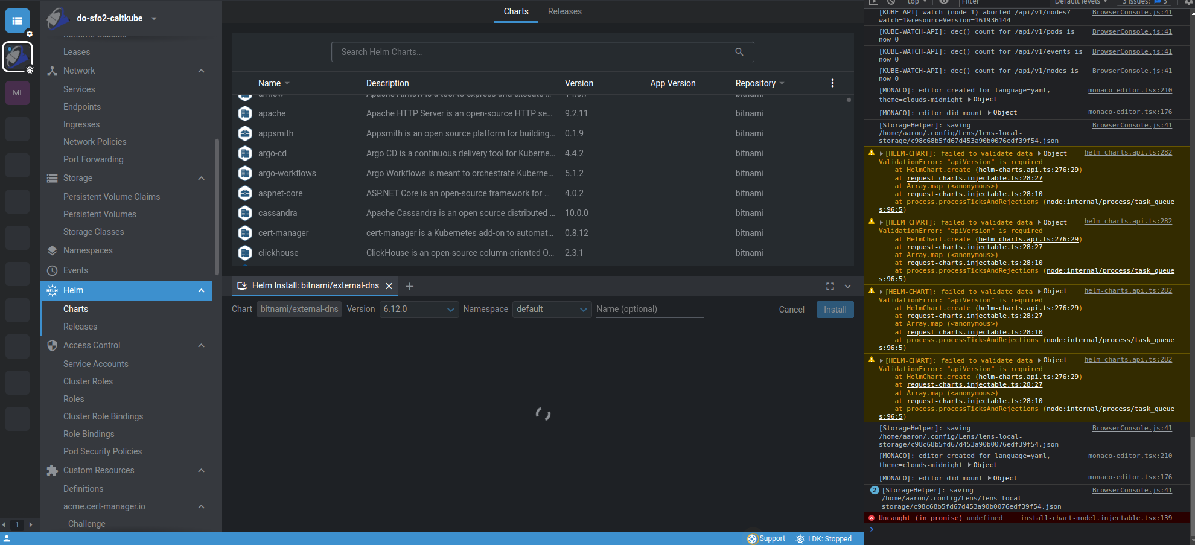Select the MI cluster hotbar icon

click(x=17, y=93)
